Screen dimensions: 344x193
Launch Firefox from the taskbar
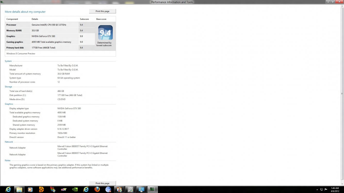97,189
